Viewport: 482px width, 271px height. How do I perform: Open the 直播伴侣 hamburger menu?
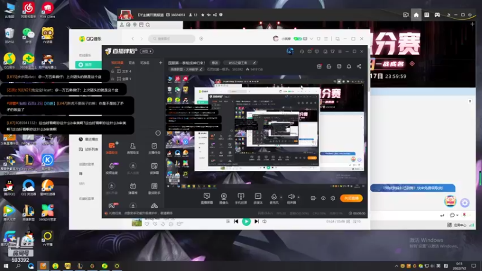click(340, 51)
